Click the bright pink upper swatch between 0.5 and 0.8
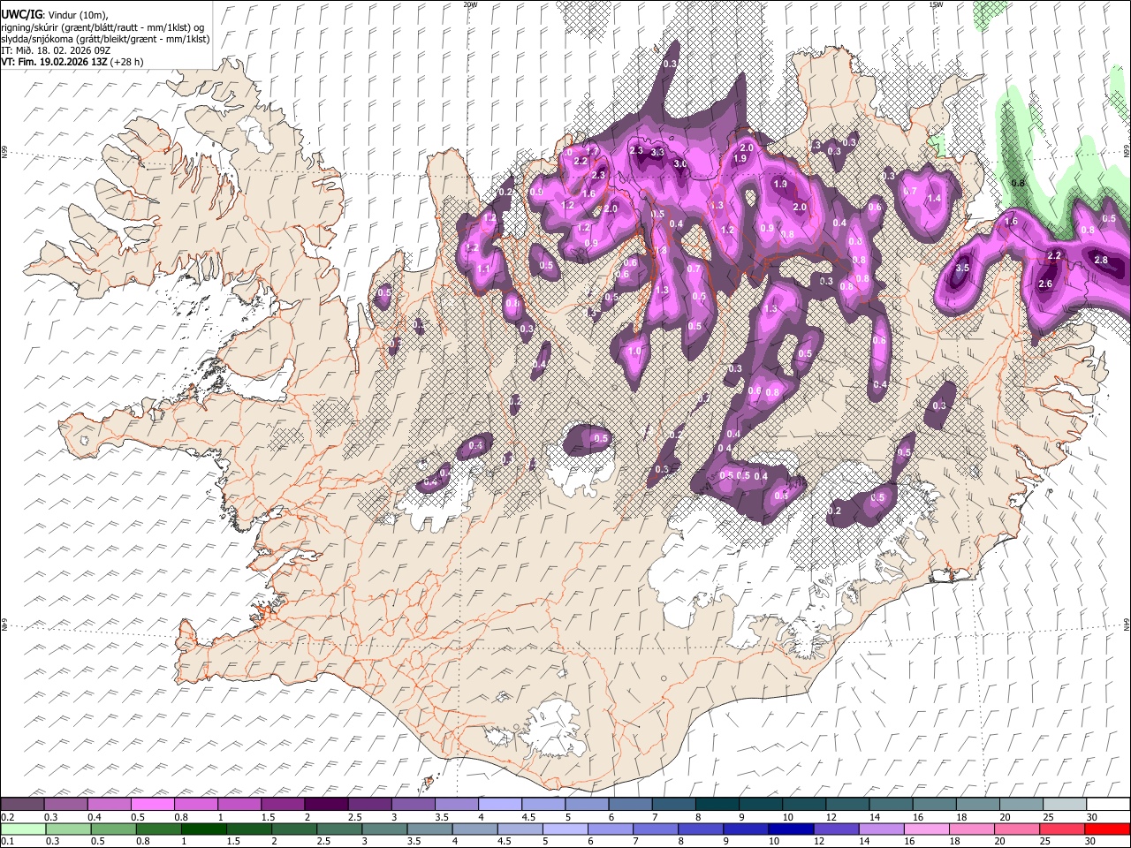Image resolution: width=1131 pixels, height=848 pixels. coord(152,804)
